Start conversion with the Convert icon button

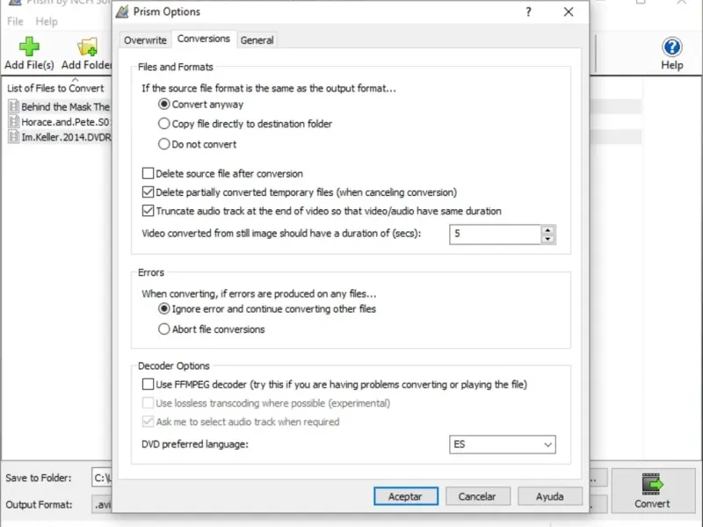[652, 491]
